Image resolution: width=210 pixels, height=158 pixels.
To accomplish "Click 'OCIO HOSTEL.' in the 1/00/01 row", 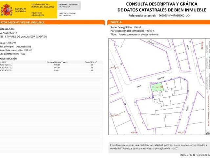I will [6, 65].
